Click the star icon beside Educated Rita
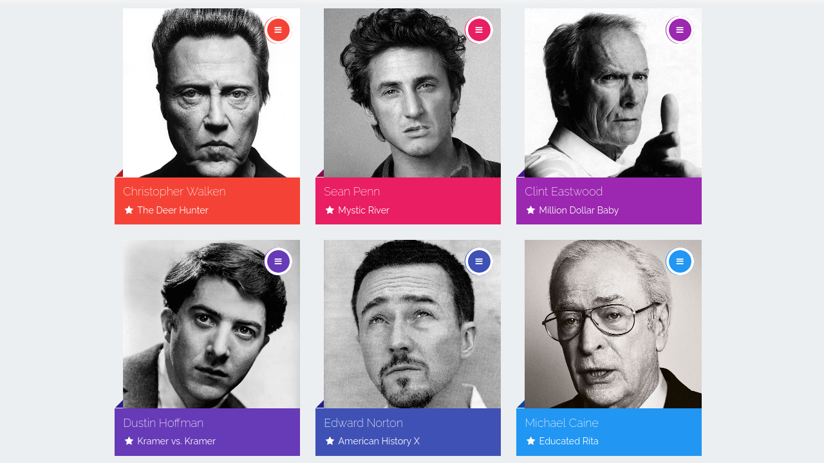 point(530,441)
